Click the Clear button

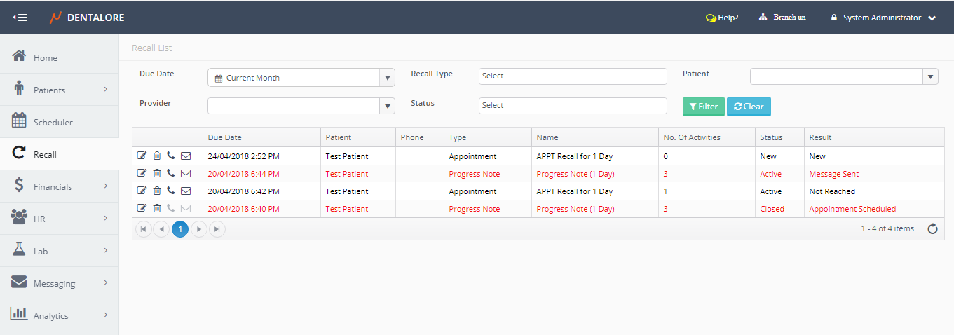point(749,107)
